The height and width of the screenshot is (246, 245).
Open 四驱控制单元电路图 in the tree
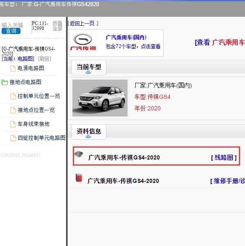click(x=41, y=138)
